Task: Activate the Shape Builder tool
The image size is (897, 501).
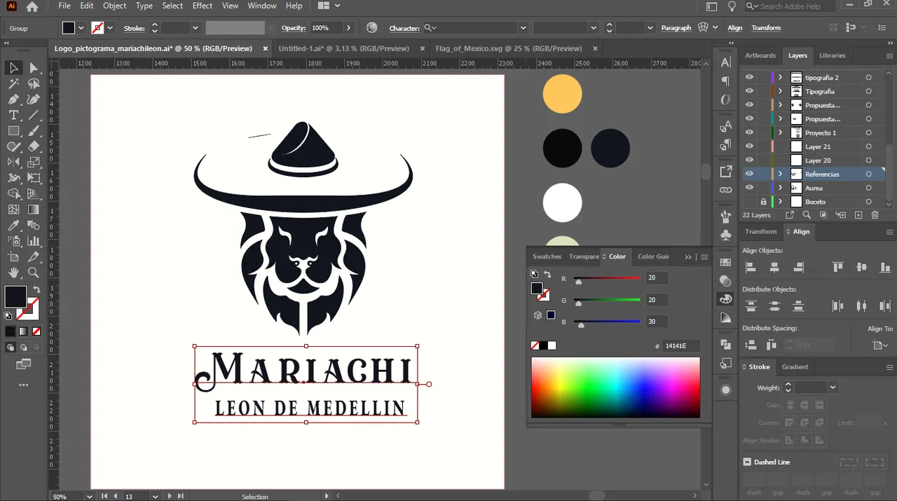Action: 13,194
